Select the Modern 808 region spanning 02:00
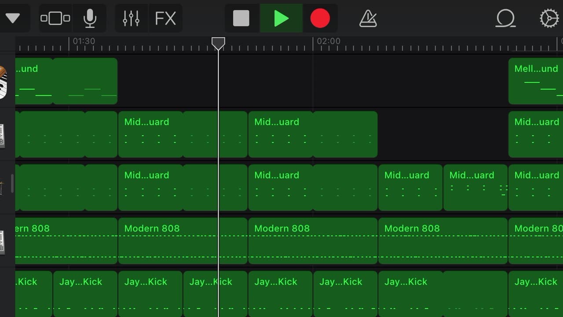The image size is (563, 317). pos(313,241)
